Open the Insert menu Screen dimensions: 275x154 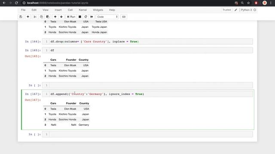58,10
